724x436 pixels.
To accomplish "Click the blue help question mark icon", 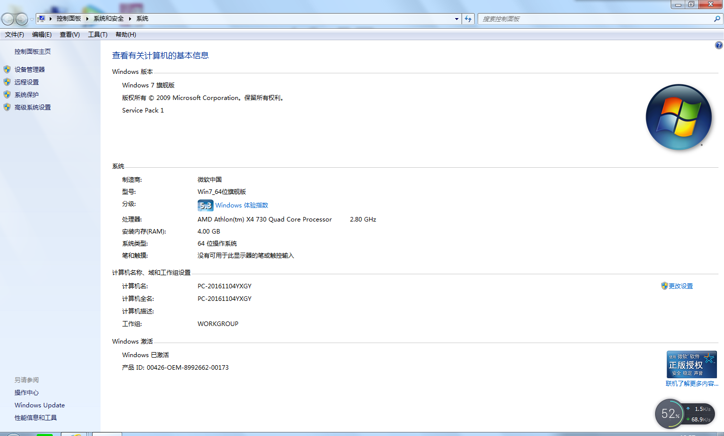I will point(718,45).
